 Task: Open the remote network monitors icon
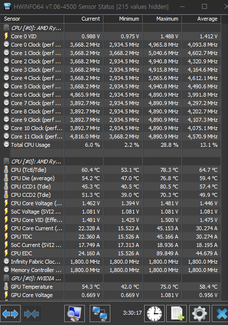tap(100, 314)
